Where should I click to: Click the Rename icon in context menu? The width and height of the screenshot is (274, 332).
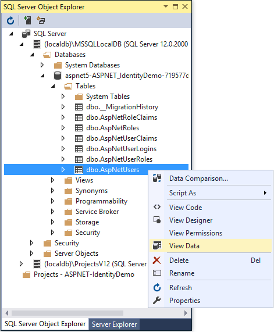pos(157,273)
